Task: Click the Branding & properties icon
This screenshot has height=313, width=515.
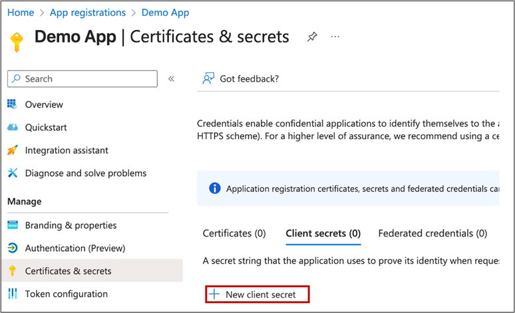Action: [13, 225]
